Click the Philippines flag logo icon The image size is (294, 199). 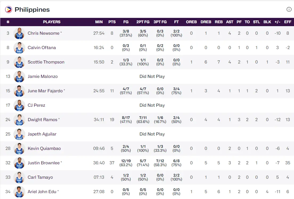tap(9, 10)
